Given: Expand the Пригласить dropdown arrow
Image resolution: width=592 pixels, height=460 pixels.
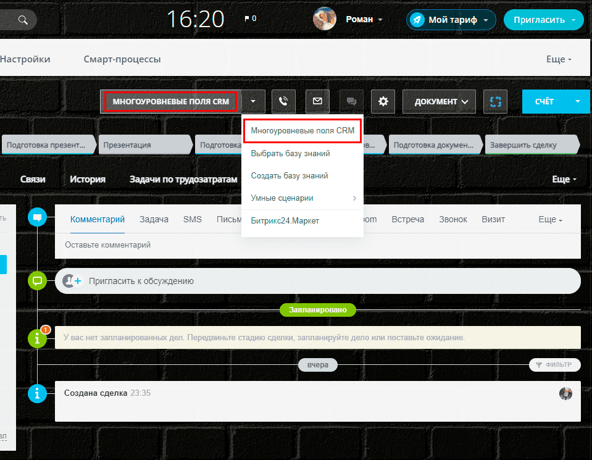Looking at the screenshot, I should pyautogui.click(x=574, y=20).
